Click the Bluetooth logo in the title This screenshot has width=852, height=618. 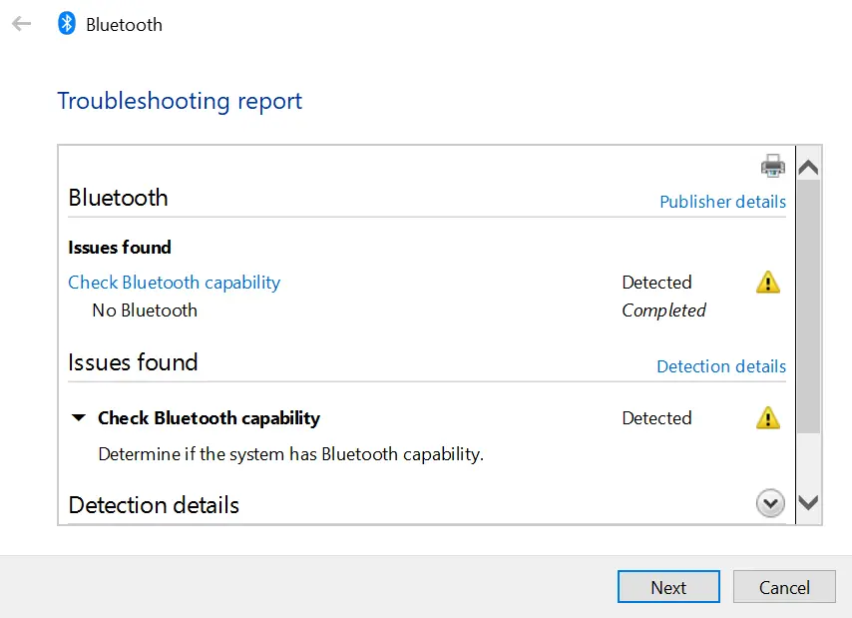click(x=67, y=23)
